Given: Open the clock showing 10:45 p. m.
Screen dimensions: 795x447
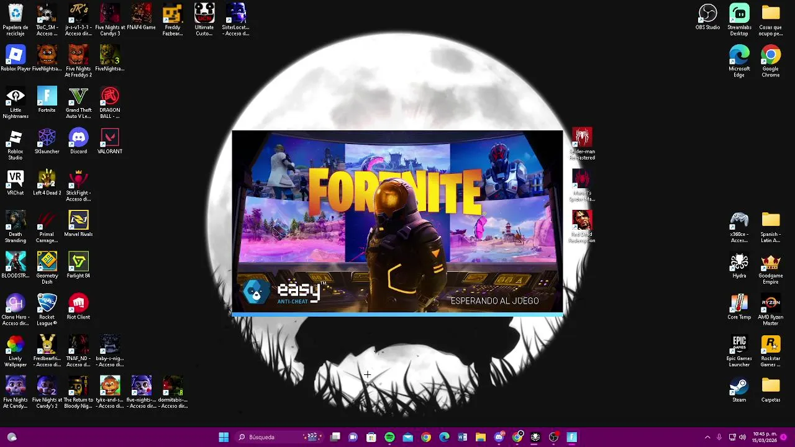Looking at the screenshot, I should 765,437.
